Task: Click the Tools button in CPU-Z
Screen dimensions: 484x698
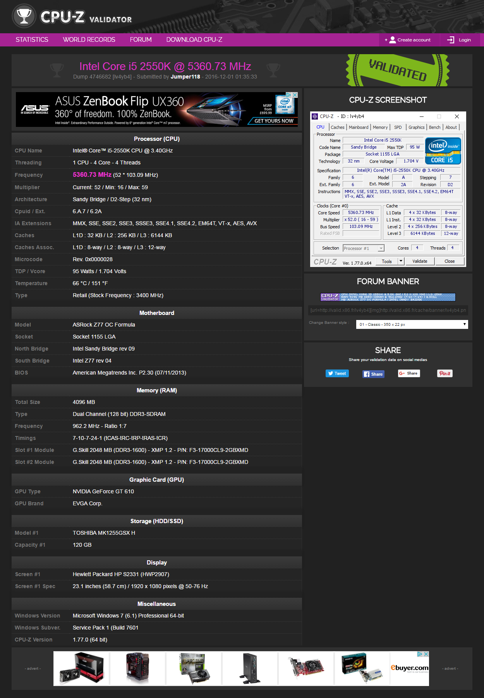Action: tap(387, 262)
